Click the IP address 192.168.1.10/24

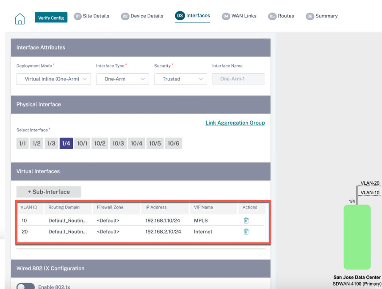[x=163, y=220]
